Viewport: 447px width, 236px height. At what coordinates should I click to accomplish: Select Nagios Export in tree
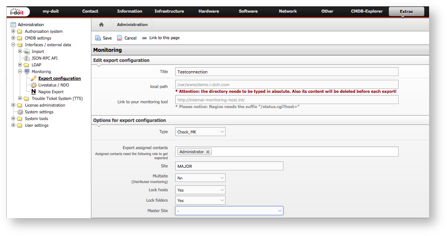tap(51, 92)
